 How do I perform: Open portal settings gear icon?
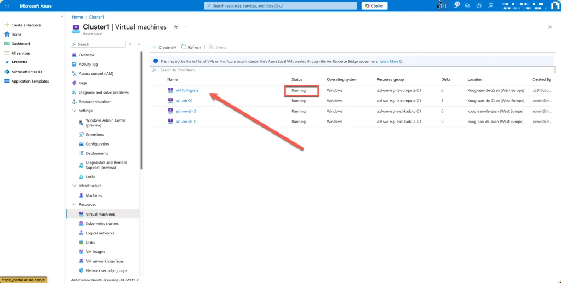pos(467,5)
